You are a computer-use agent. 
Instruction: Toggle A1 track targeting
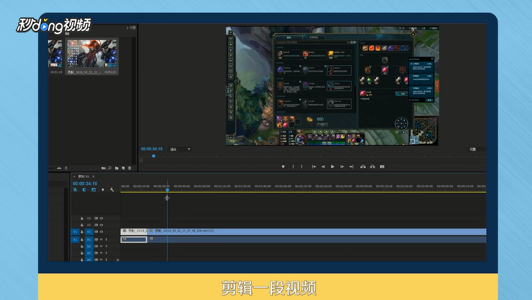[x=89, y=240]
